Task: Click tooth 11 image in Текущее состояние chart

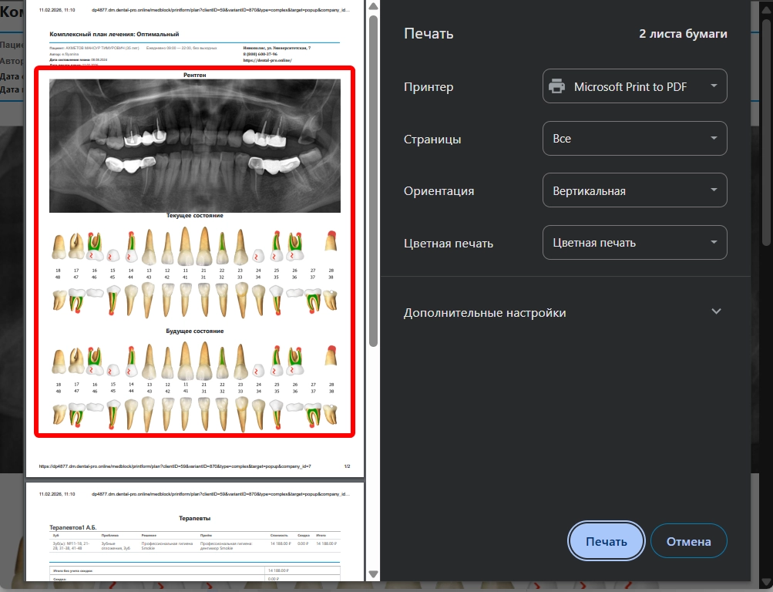Action: pyautogui.click(x=185, y=246)
